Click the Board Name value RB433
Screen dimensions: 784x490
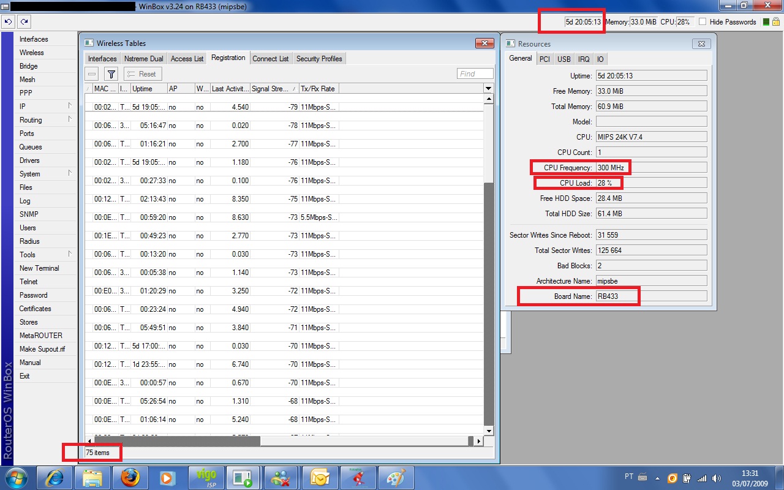point(650,296)
